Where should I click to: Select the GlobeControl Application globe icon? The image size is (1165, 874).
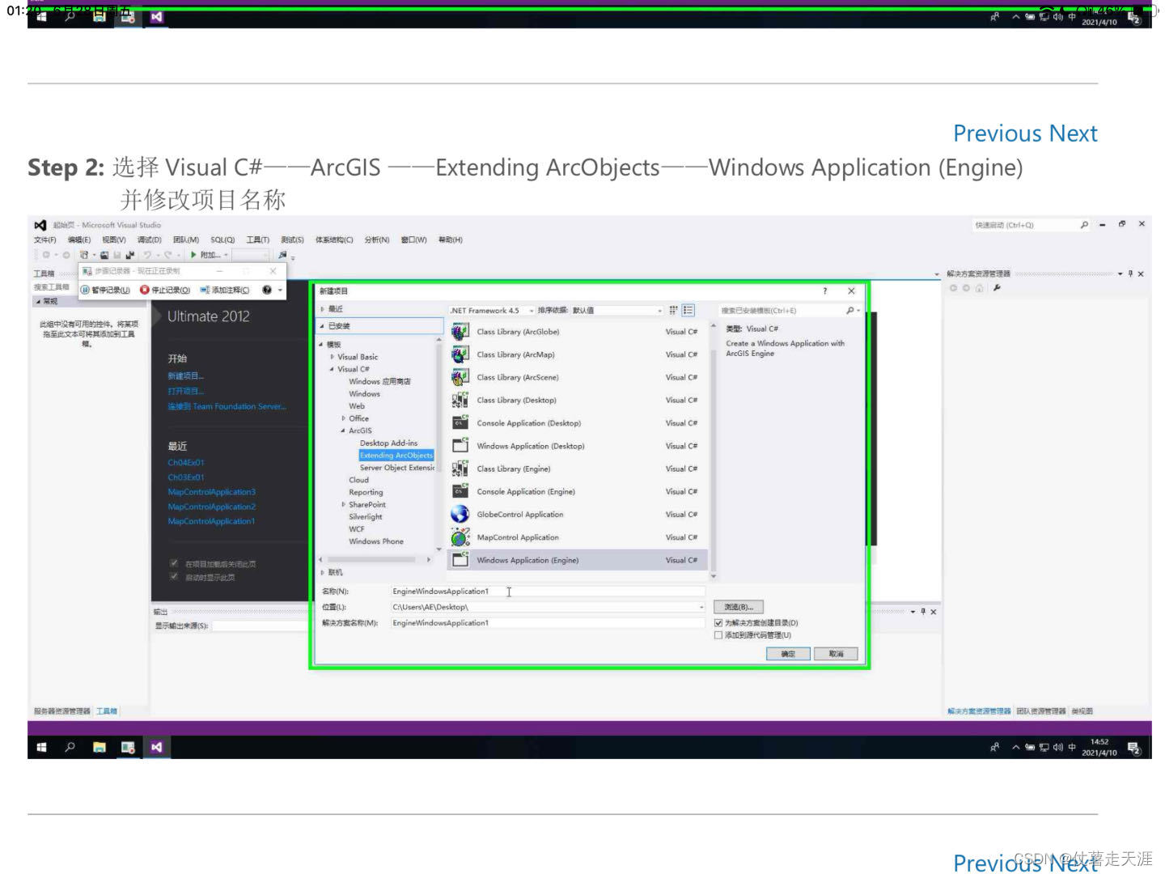click(x=460, y=514)
